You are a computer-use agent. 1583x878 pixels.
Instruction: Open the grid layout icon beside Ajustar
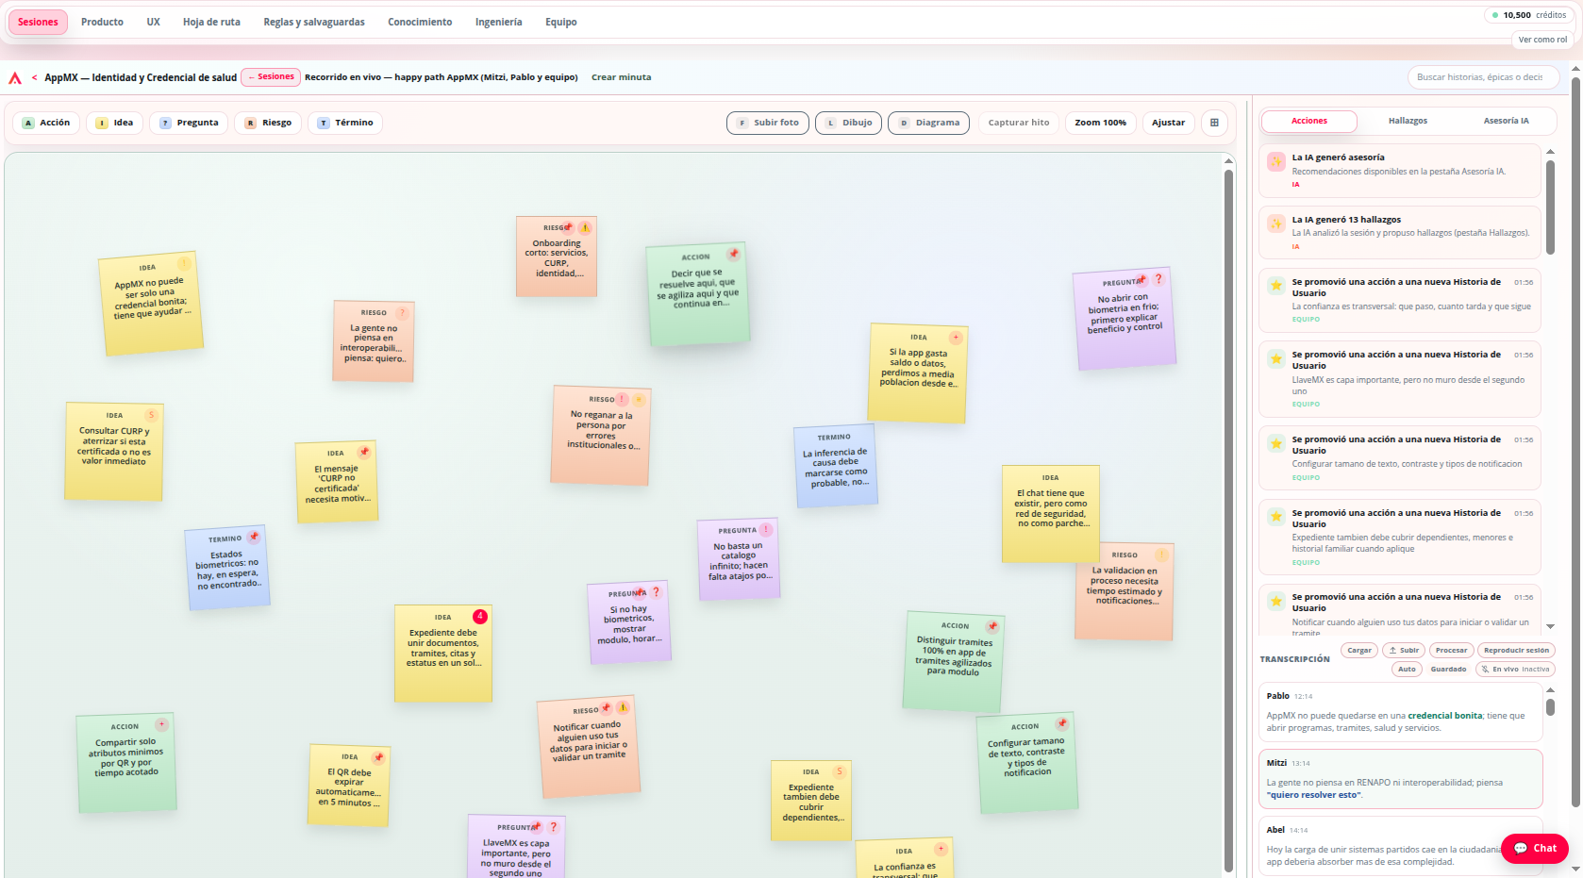1214,123
